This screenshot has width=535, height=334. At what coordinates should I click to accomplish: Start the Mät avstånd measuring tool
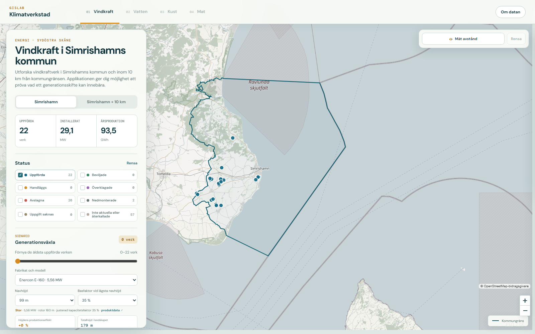(x=463, y=39)
